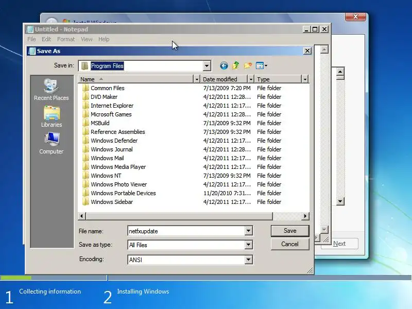Select the Reference Assemblies folder icon

point(85,132)
